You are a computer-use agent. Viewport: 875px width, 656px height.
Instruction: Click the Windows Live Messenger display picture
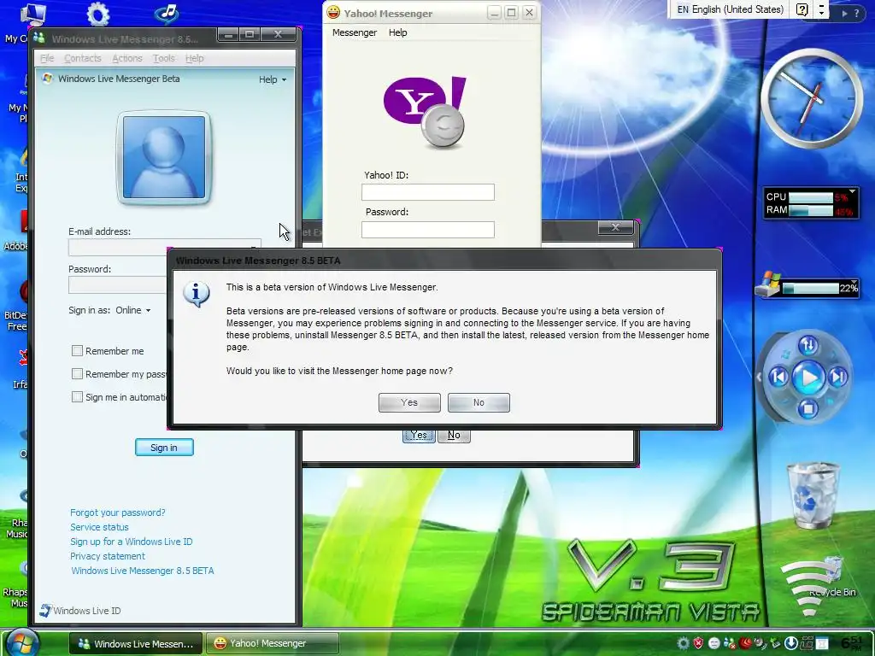tap(164, 157)
